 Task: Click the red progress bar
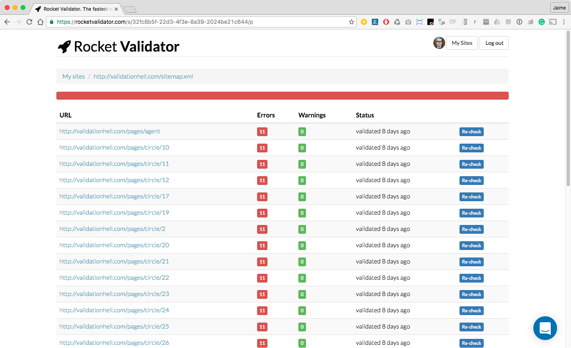tap(283, 96)
